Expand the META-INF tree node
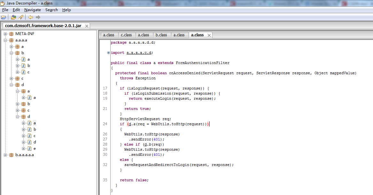Viewport: 373px width, 195px height. tap(5, 34)
